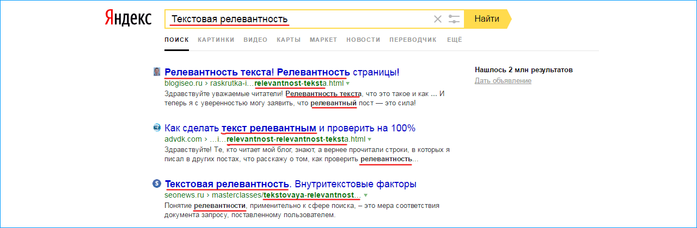Image resolution: width=697 pixels, height=228 pixels.
Task: Click the seonews.ru result favicon
Action: (x=157, y=183)
